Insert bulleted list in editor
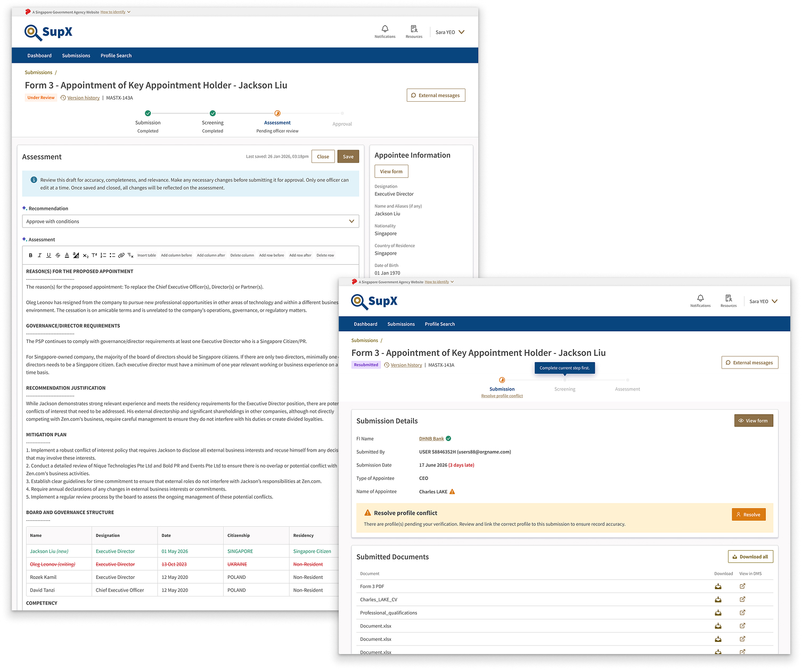This screenshot has width=802, height=670. tap(112, 256)
